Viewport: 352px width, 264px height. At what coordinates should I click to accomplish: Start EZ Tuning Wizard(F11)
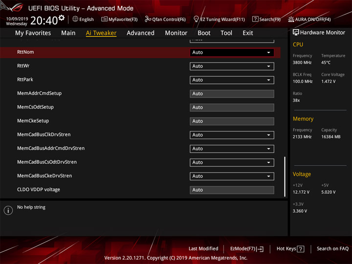219,19
